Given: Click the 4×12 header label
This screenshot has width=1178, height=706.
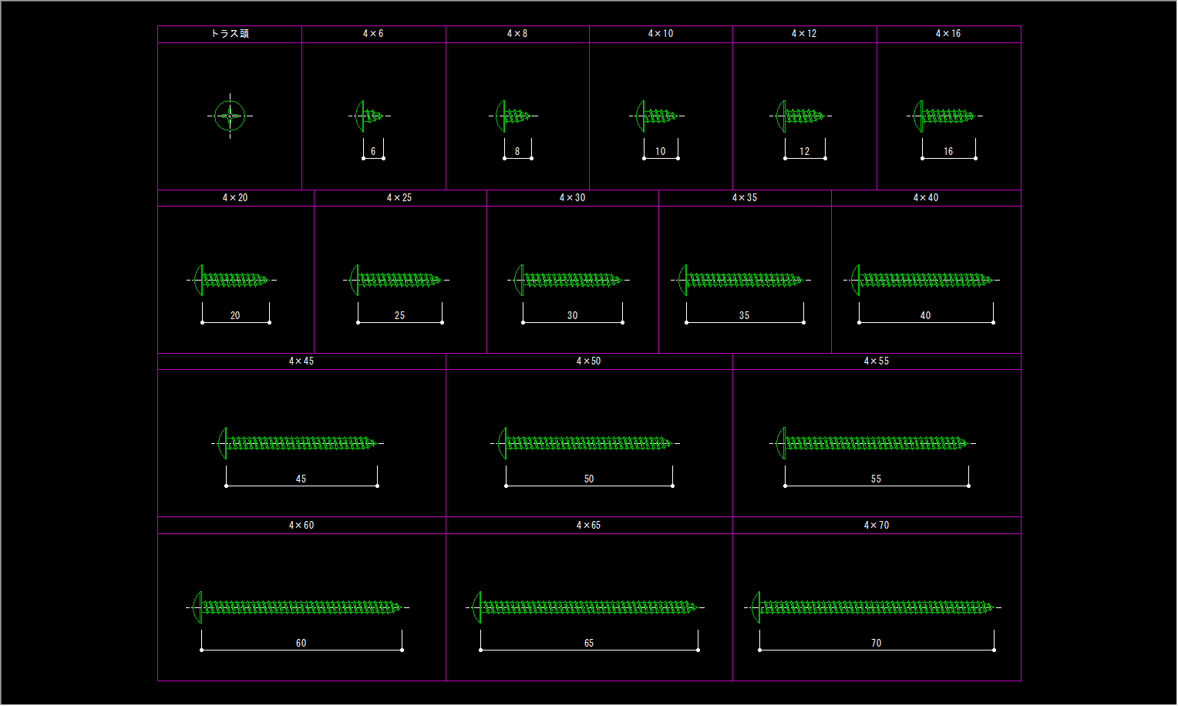Looking at the screenshot, I should (x=804, y=34).
